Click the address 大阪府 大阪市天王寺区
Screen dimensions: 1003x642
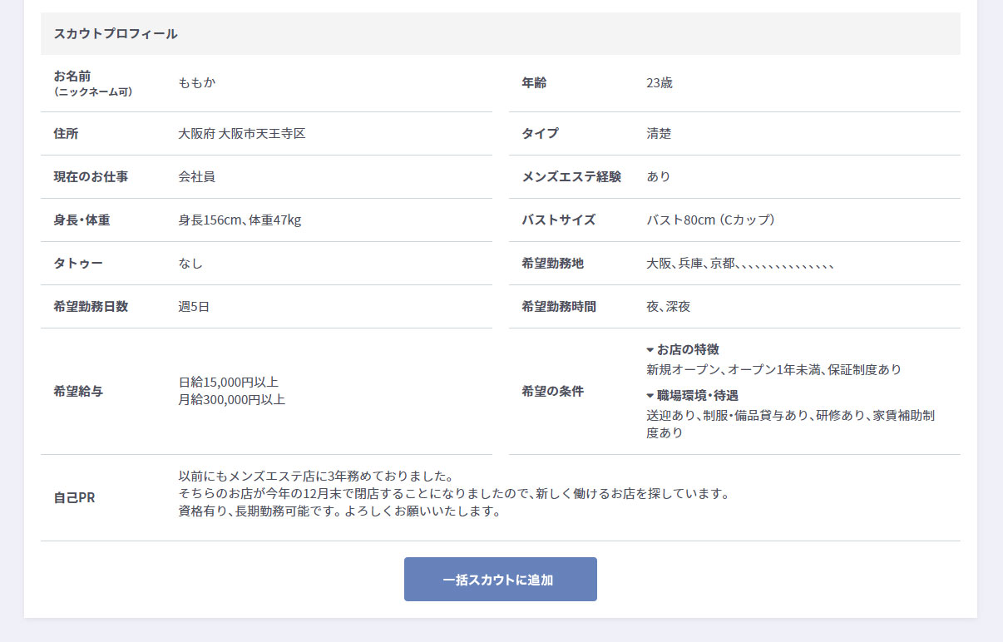[242, 133]
